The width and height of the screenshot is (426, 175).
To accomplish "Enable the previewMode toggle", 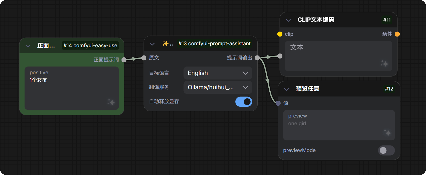I will tap(386, 150).
